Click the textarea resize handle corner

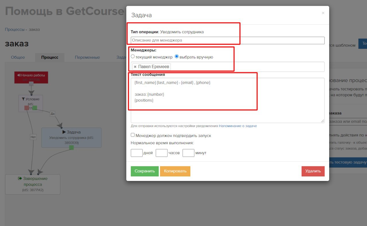point(323,121)
